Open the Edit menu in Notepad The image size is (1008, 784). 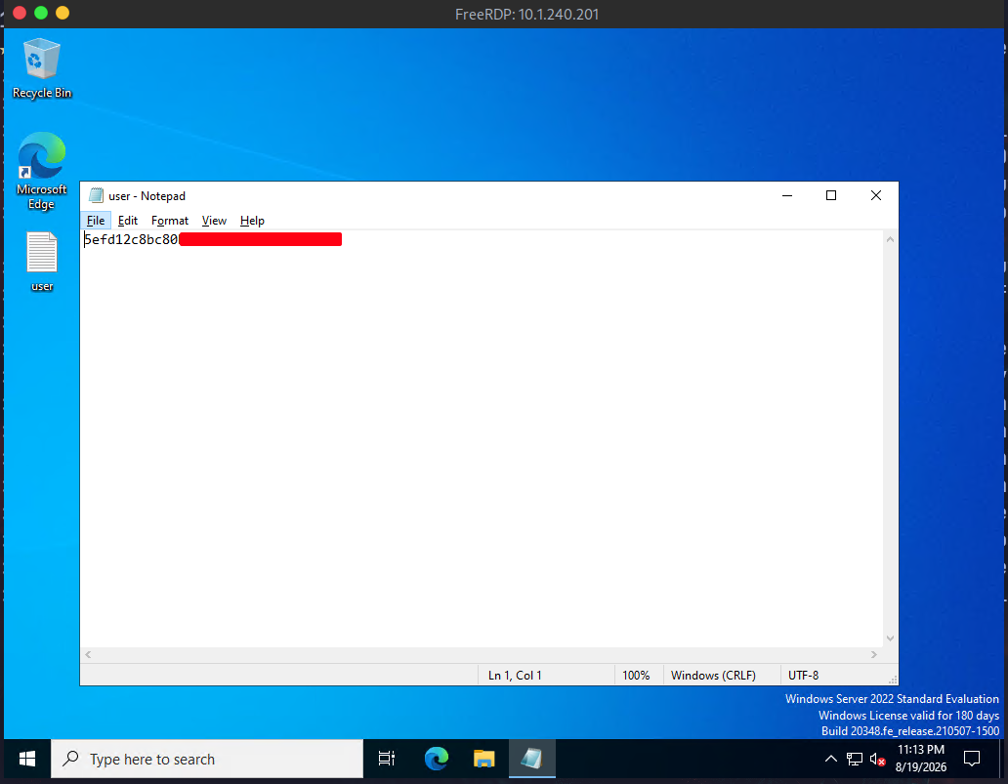128,221
